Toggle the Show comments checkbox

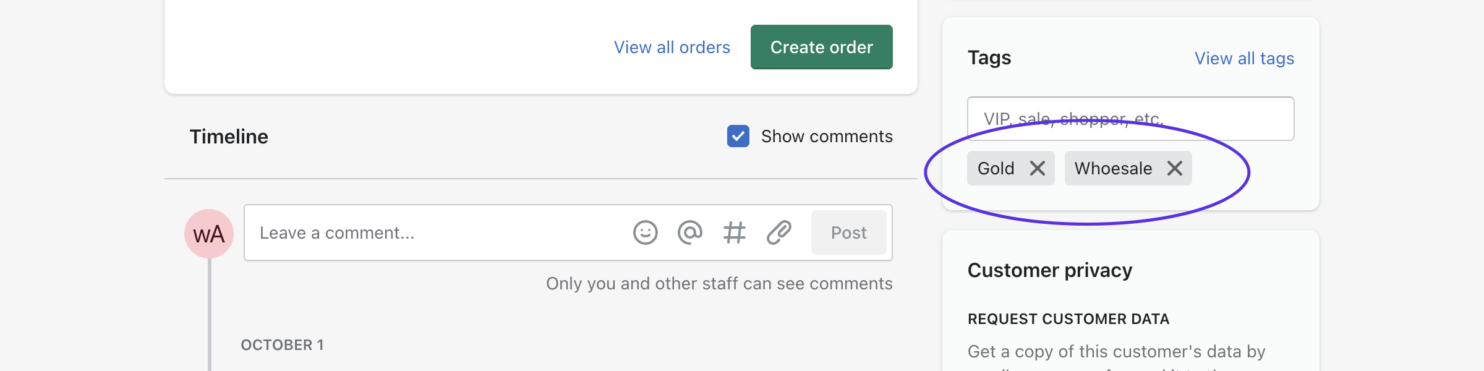point(738,136)
